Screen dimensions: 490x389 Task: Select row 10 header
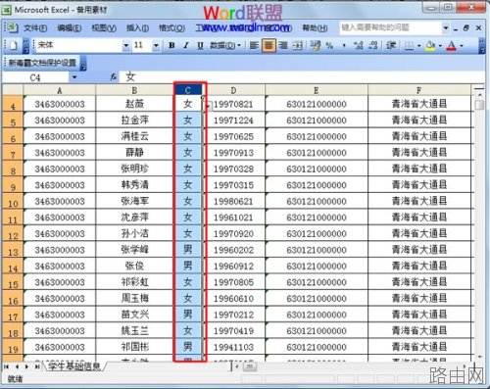click(13, 201)
